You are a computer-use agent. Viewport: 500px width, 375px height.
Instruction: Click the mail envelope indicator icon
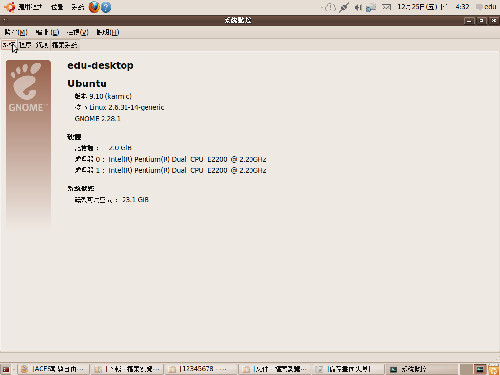(x=386, y=7)
